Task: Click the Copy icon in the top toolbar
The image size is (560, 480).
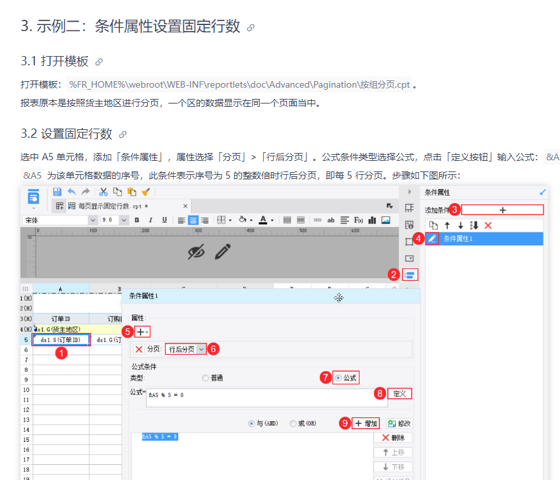Action: tap(117, 192)
